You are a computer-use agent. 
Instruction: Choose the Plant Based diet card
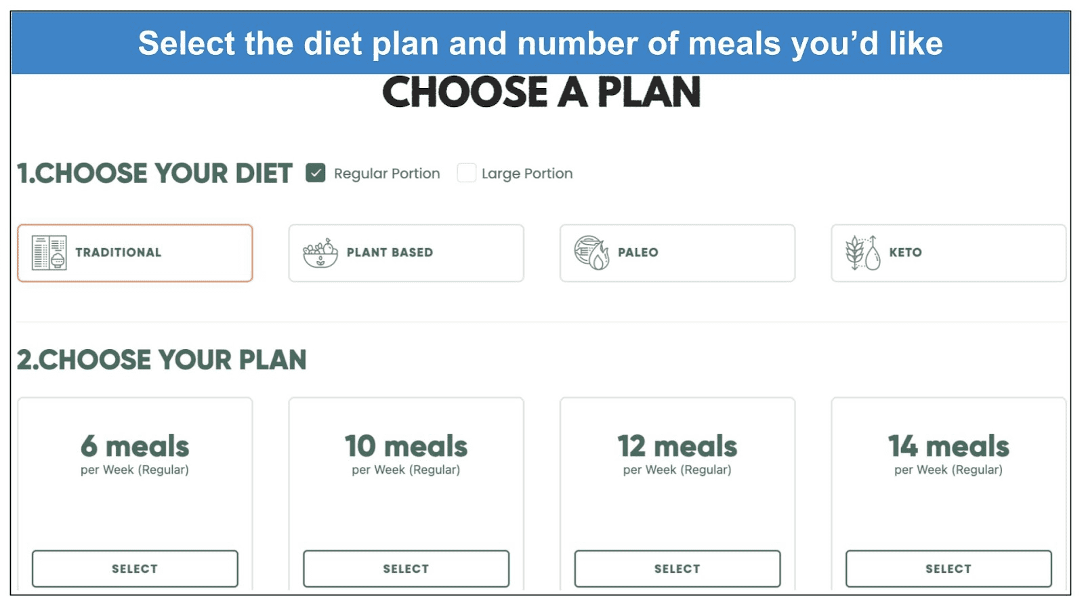click(x=406, y=253)
